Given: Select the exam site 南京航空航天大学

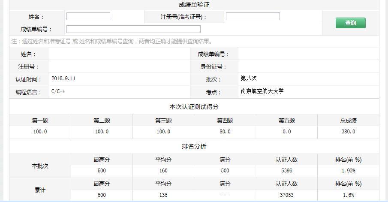Looking at the screenshot, I should point(262,91).
